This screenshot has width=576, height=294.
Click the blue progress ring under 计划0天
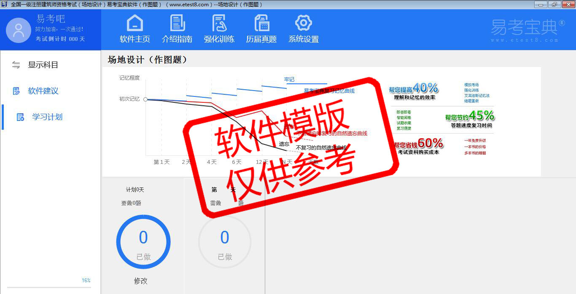(143, 242)
